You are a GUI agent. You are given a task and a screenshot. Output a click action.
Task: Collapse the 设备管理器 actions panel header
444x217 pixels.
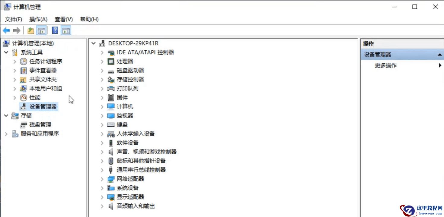(x=440, y=55)
